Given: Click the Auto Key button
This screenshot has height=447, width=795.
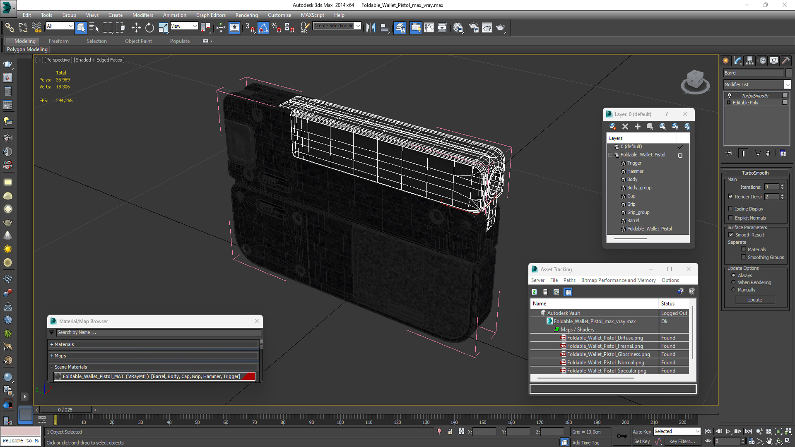Looking at the screenshot, I should 642,432.
